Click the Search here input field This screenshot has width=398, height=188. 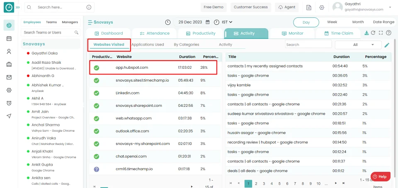(59, 7)
